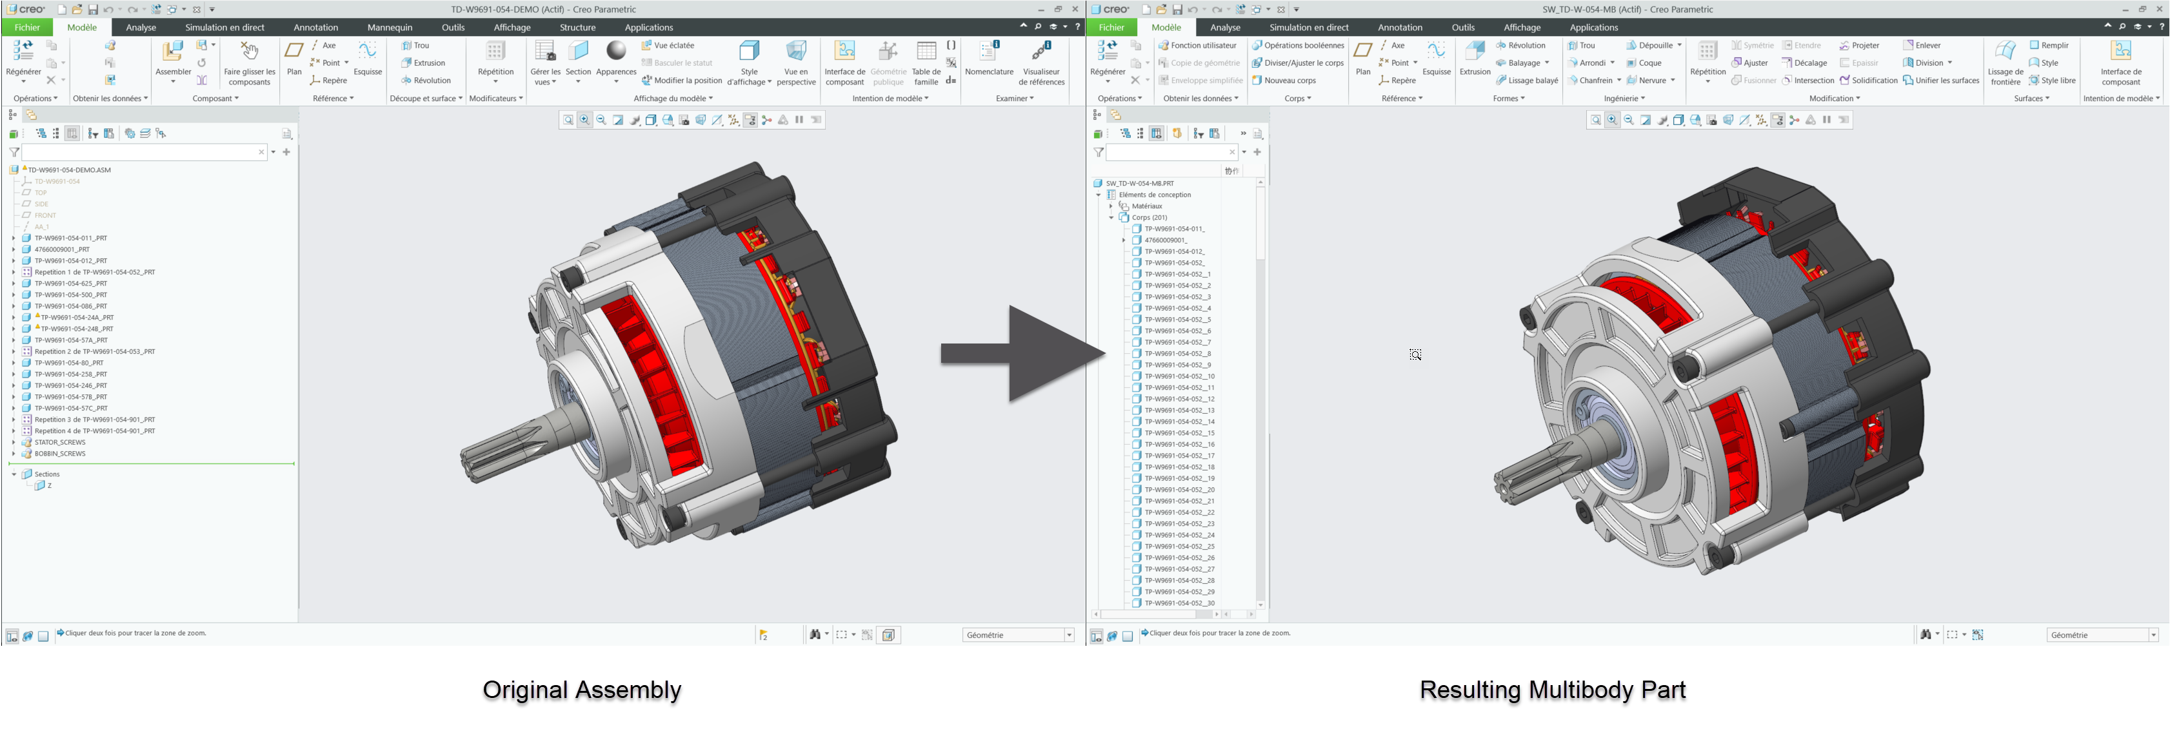Click zoom-in icon in left graphics toolbar
Viewport: 2170px width, 736px height.
(584, 121)
